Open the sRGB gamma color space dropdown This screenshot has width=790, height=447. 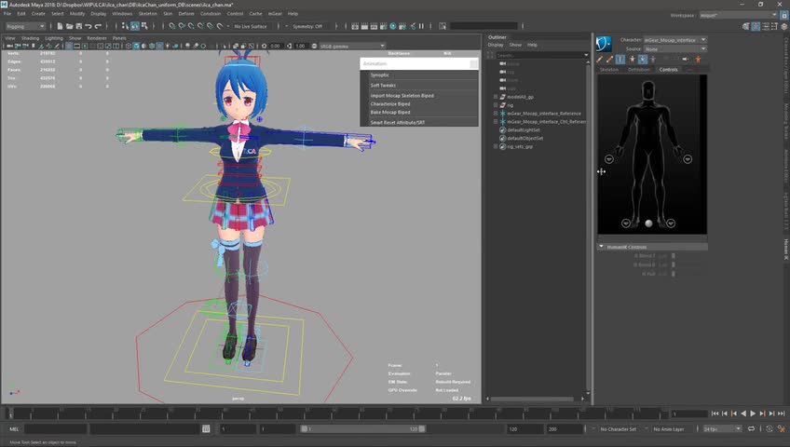353,46
